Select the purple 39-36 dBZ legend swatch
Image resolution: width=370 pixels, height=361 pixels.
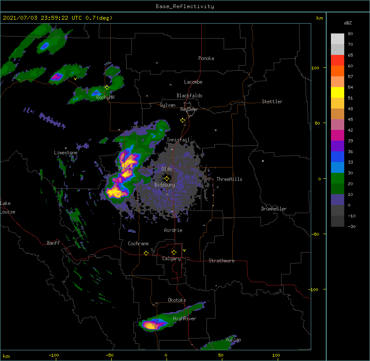pyautogui.click(x=337, y=146)
